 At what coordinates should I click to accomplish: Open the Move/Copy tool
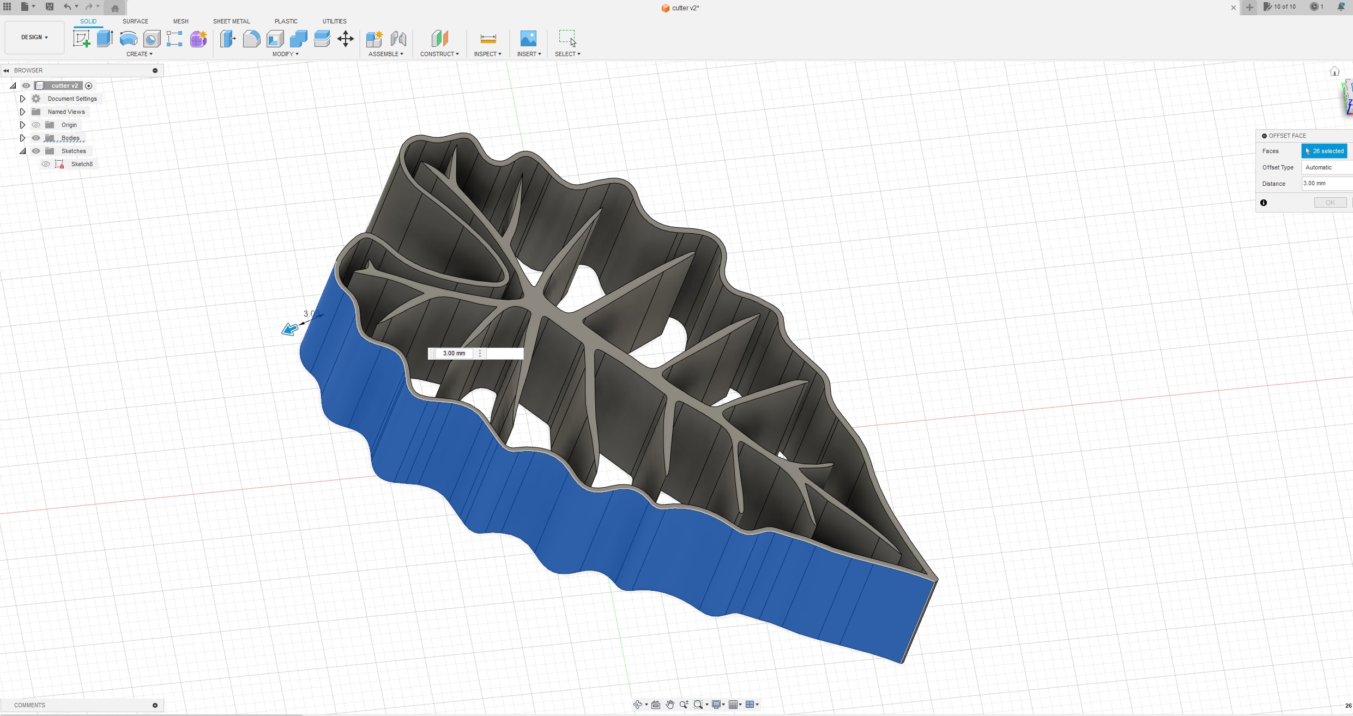pos(346,39)
